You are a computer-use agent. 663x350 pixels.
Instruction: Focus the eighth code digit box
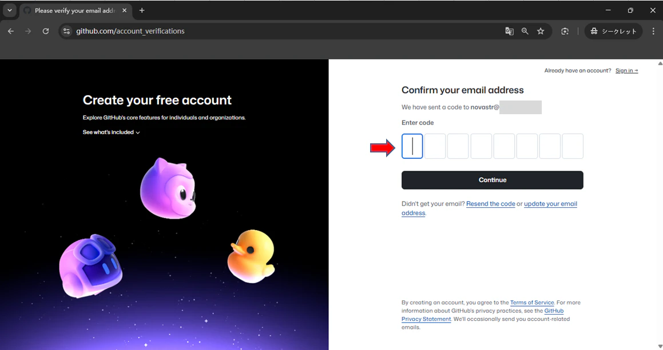pos(573,146)
